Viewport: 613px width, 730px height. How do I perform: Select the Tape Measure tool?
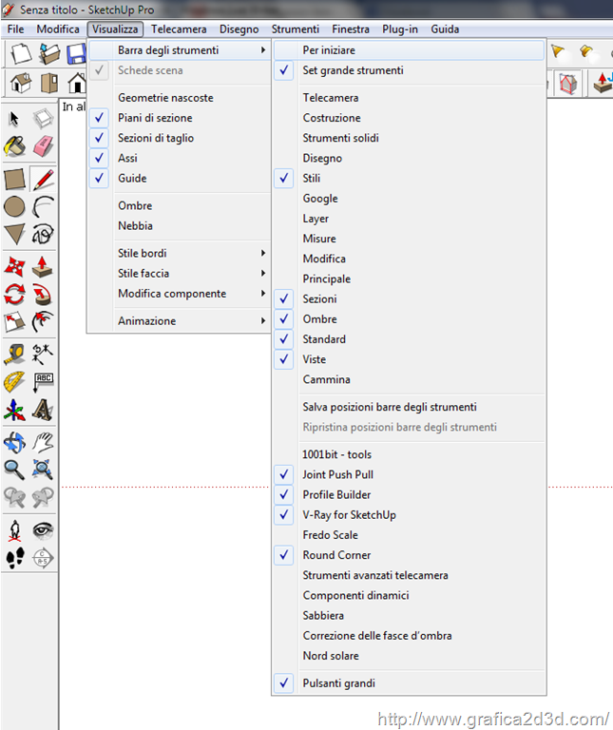tap(14, 355)
